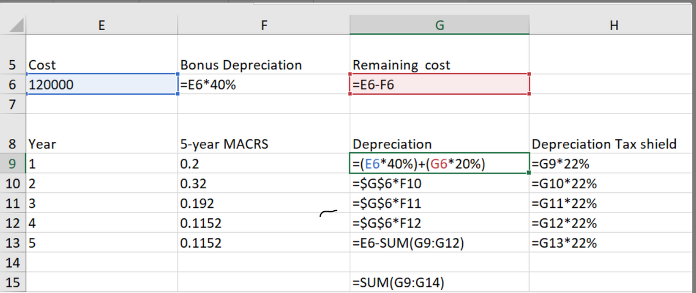Click the cell with =(E6*40%)+(G6*20%)

439,164
